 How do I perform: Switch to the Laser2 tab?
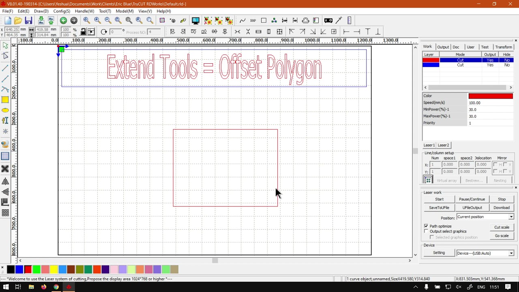pyautogui.click(x=443, y=145)
